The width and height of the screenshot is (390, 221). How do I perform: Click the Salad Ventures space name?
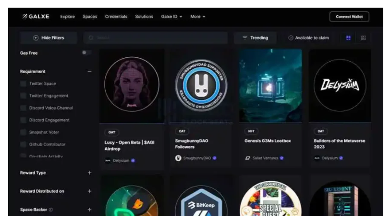pyautogui.click(x=265, y=158)
